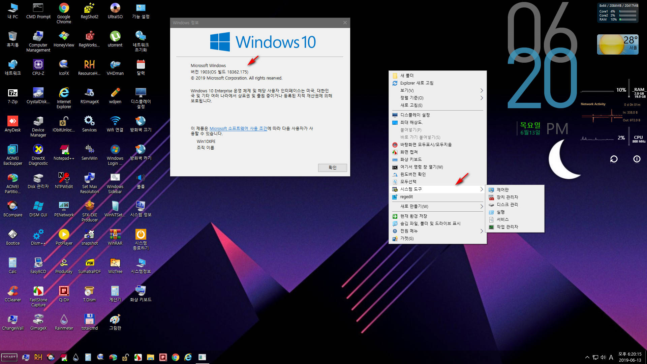The width and height of the screenshot is (647, 364).
Task: Open the Rainmeter desktop icon
Action: click(x=64, y=322)
